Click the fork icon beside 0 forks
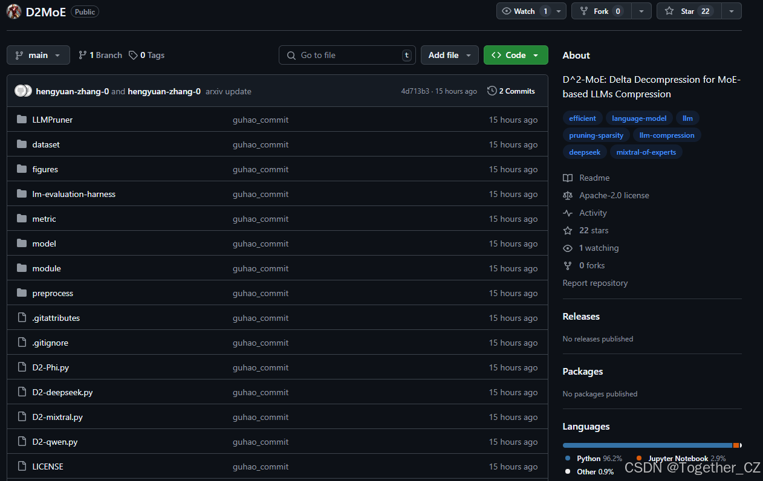 click(x=568, y=265)
